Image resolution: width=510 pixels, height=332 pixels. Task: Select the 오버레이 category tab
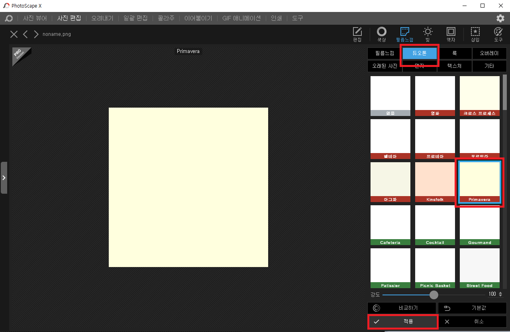click(489, 53)
